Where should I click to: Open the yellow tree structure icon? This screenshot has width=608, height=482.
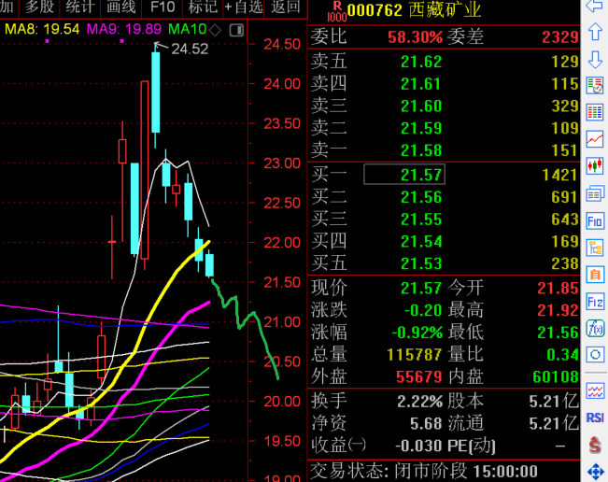595,248
